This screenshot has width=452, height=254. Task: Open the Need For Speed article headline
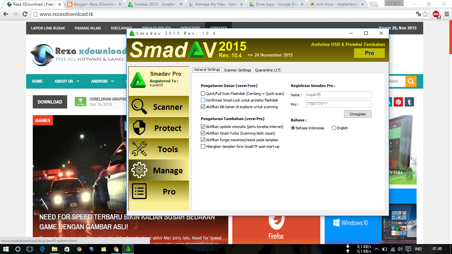(x=127, y=222)
